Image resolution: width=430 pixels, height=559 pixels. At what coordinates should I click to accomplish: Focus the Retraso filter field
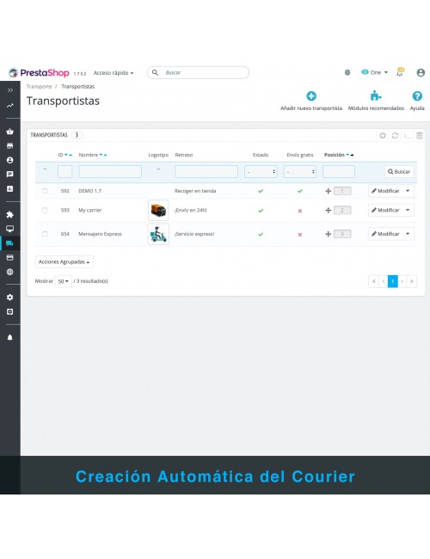[206, 171]
